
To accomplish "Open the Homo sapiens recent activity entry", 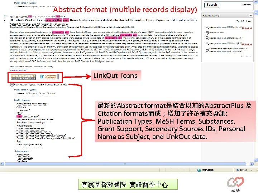I will tap(217, 33).
